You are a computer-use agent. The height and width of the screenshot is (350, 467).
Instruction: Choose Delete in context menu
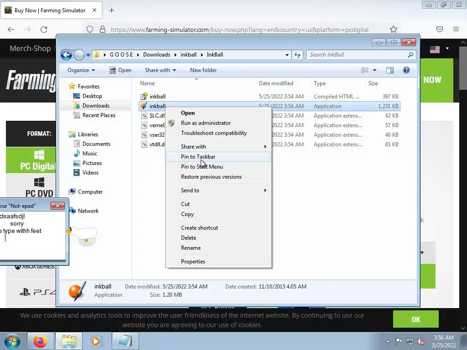coord(218,238)
